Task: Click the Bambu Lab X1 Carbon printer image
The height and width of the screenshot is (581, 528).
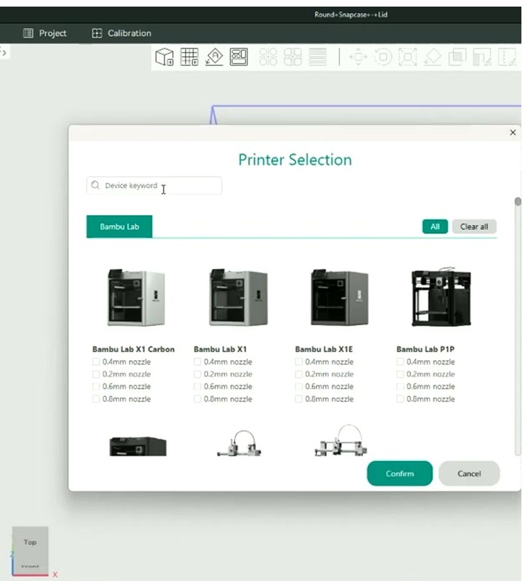Action: 136,298
